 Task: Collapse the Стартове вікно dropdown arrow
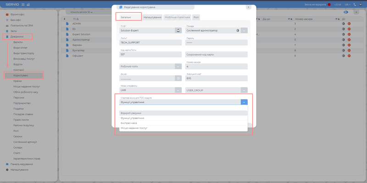(244, 102)
